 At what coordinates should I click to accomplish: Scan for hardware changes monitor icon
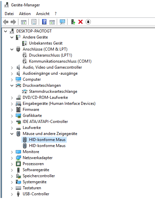(62, 22)
